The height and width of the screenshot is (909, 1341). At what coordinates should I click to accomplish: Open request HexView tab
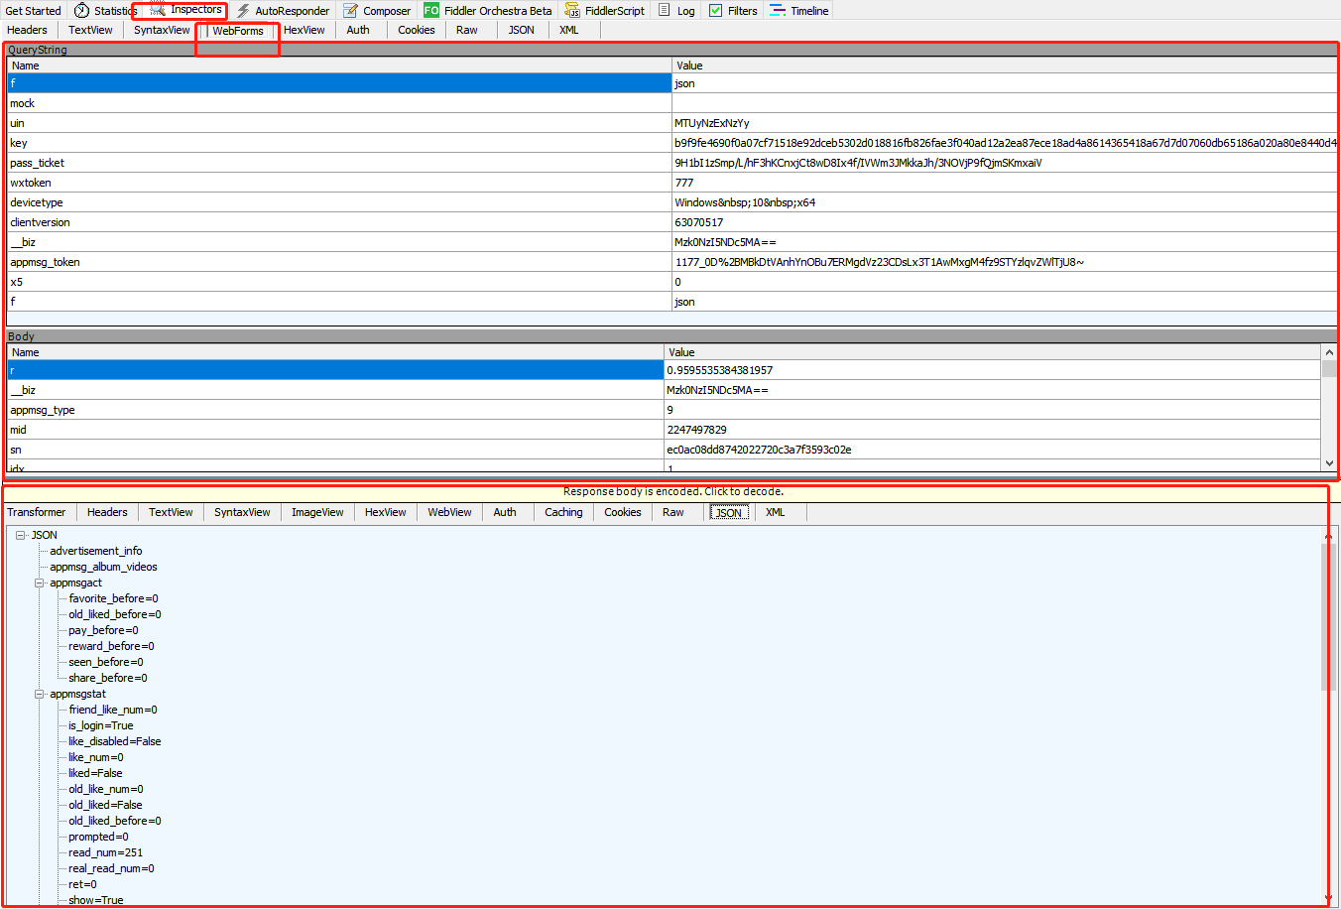tap(305, 30)
